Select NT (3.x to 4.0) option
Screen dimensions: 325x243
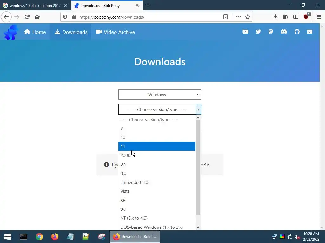pos(157,218)
